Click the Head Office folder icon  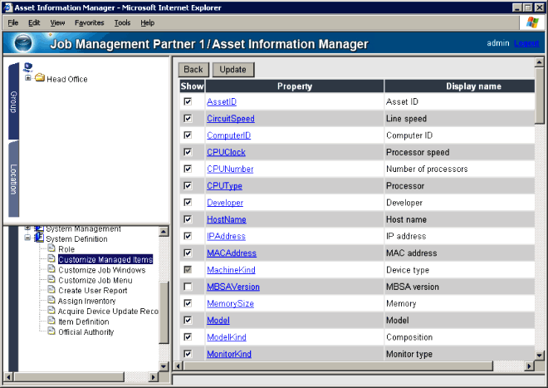(x=39, y=79)
